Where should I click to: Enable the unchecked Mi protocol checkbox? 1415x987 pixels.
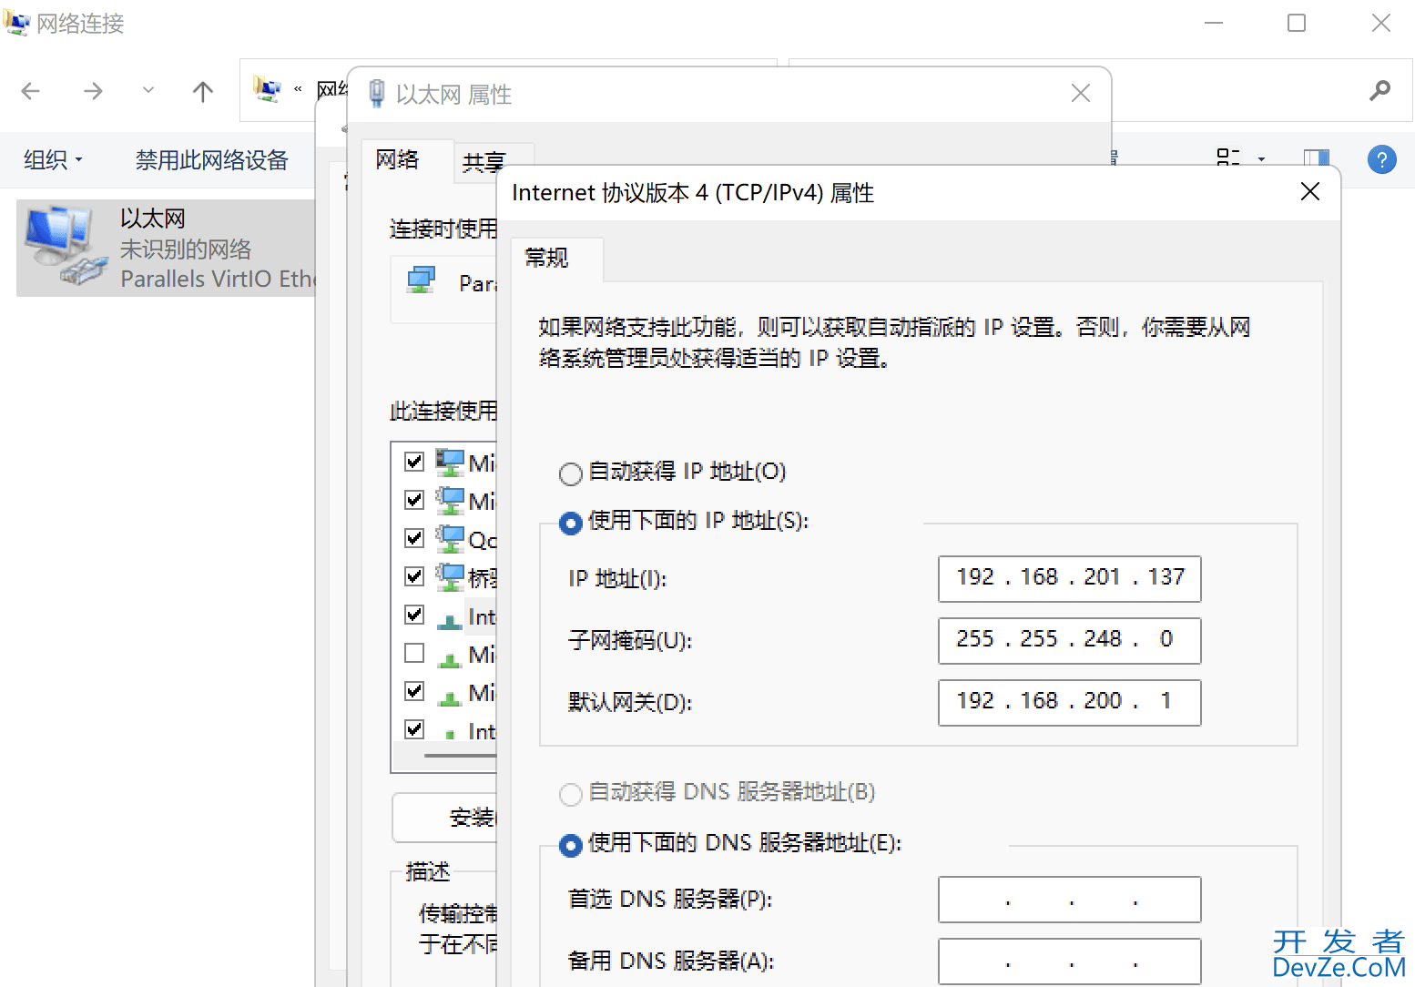tap(414, 653)
